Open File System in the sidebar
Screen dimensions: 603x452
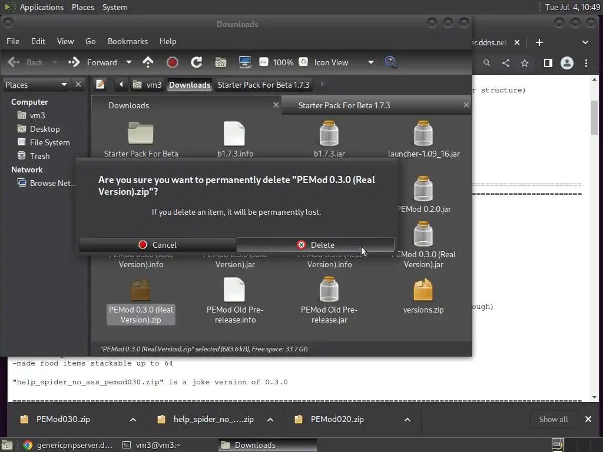tap(44, 142)
